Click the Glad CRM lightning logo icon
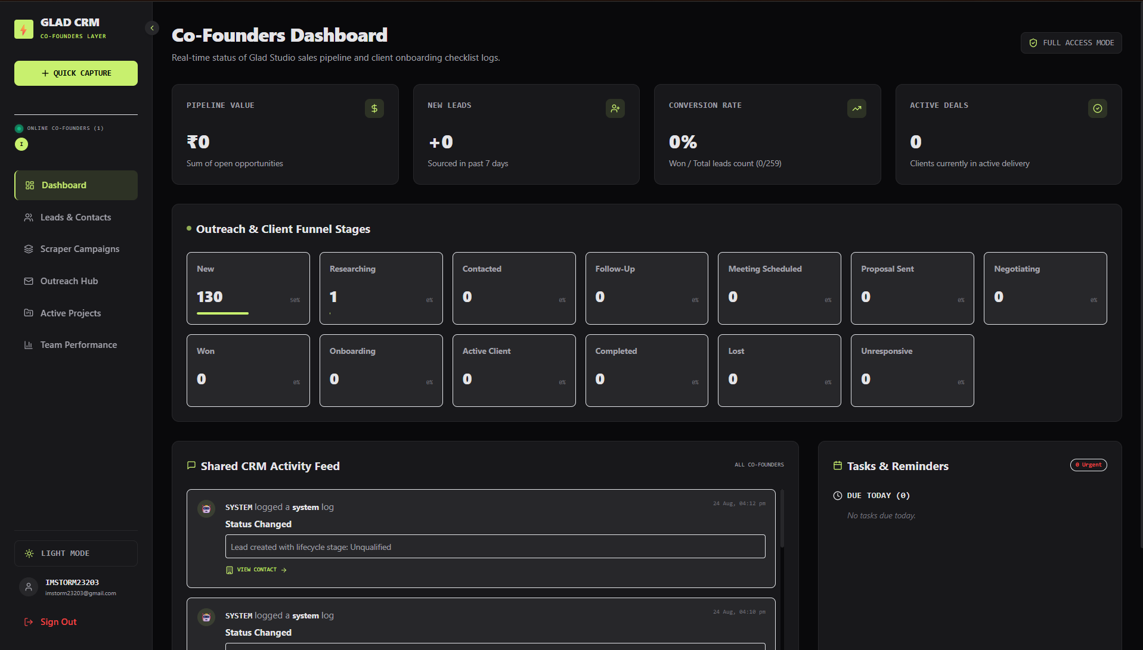The height and width of the screenshot is (650, 1143). pos(24,29)
